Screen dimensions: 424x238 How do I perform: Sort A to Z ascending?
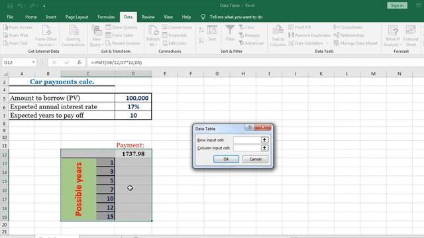pyautogui.click(x=201, y=30)
